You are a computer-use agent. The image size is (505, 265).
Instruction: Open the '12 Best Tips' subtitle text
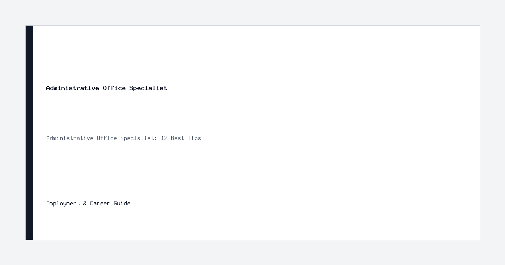coord(181,138)
